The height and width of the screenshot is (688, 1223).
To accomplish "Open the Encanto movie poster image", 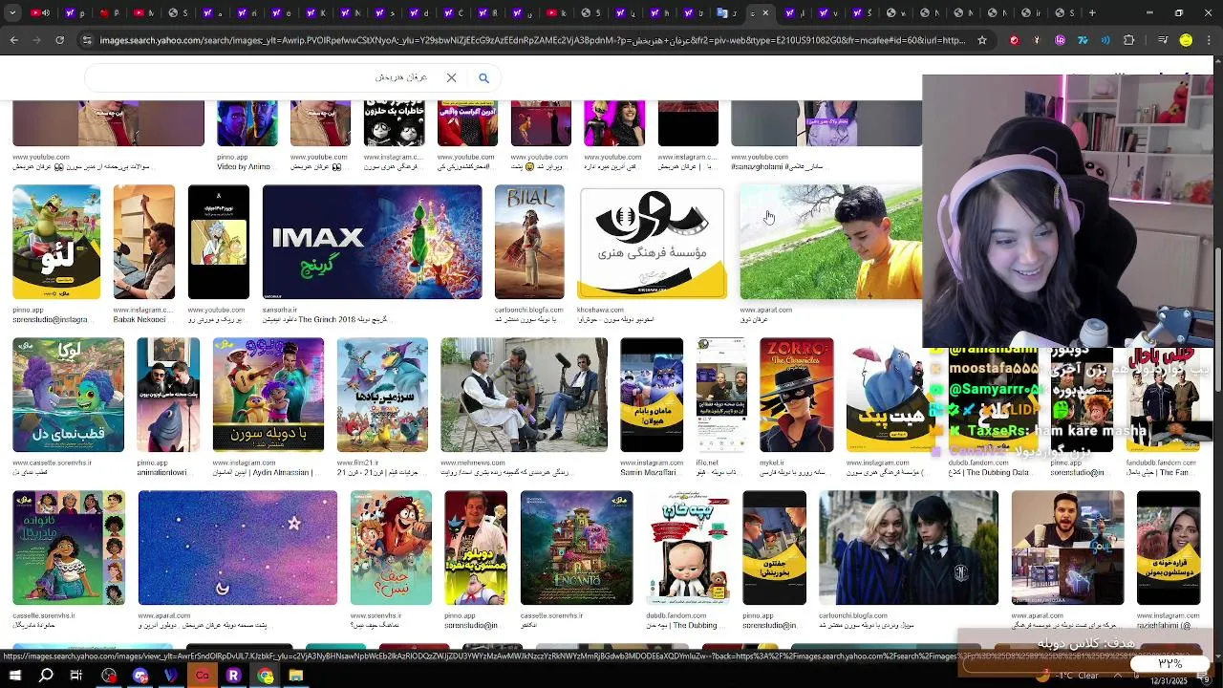I will [576, 548].
